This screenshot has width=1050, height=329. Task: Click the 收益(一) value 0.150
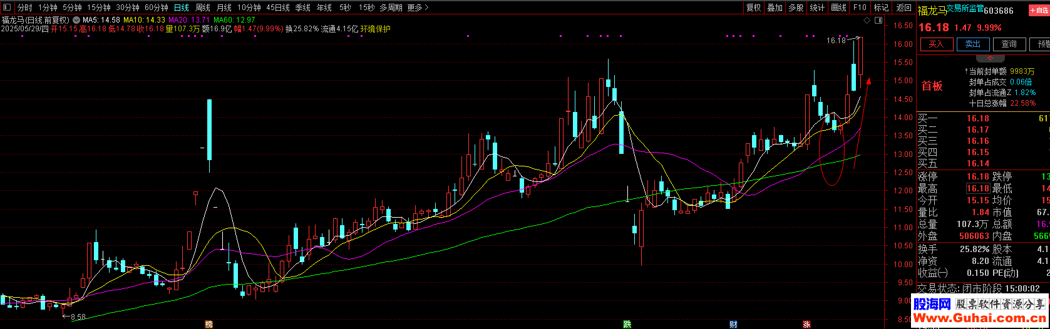[978, 273]
